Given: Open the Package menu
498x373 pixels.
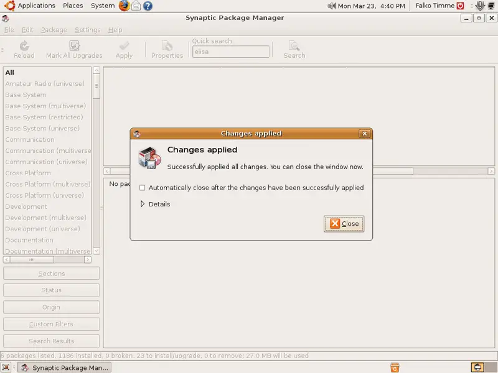Looking at the screenshot, I should (54, 30).
